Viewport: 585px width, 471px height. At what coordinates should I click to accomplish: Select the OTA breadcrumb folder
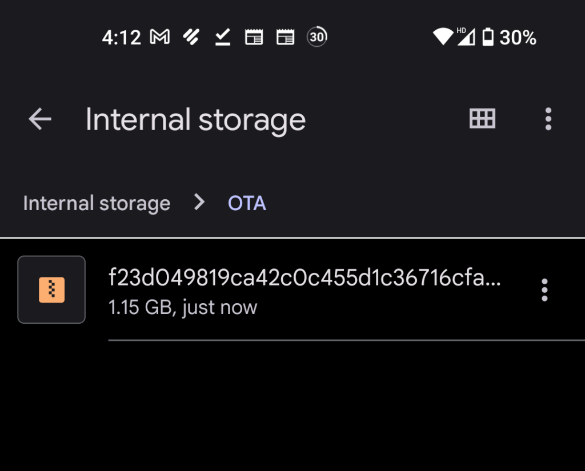(247, 203)
